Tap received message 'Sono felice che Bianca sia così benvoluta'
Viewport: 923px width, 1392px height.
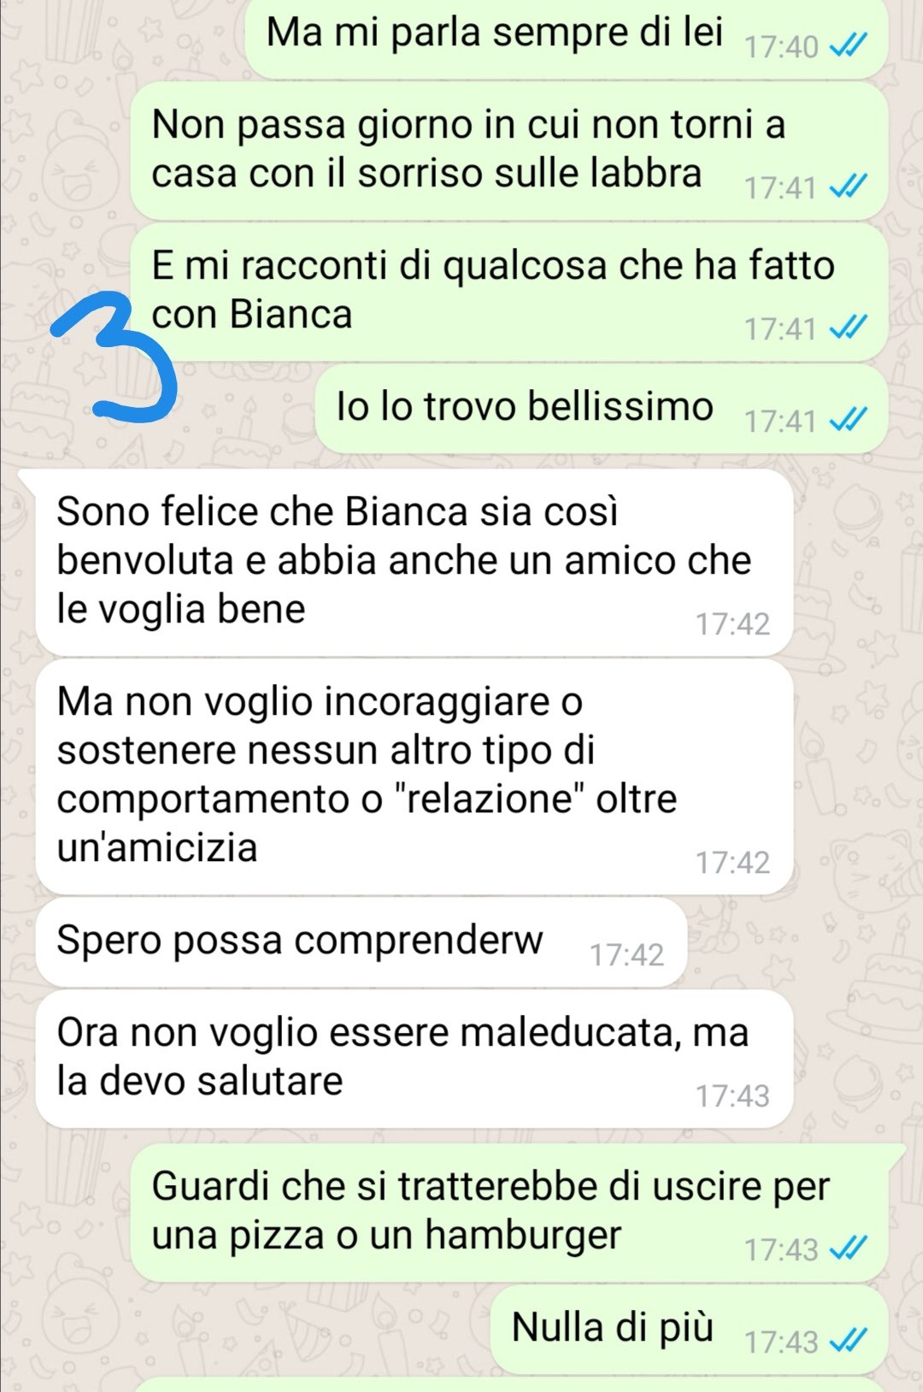click(x=414, y=563)
